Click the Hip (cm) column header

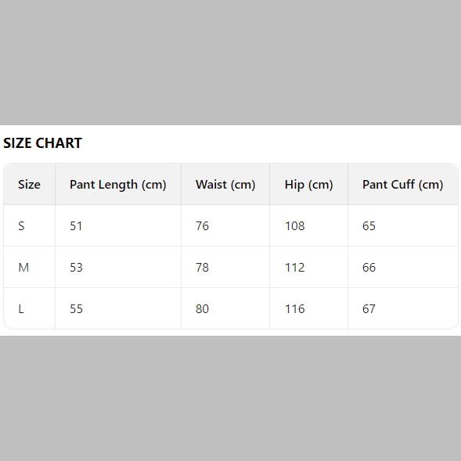point(308,185)
